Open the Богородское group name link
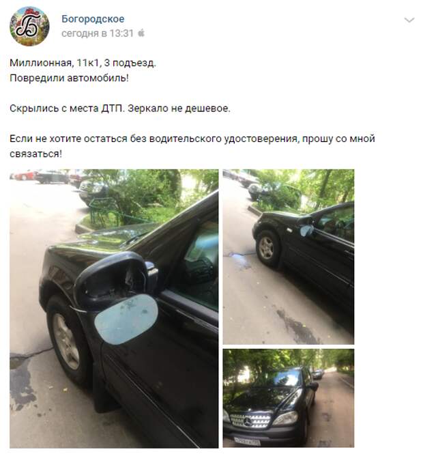Image resolution: width=423 pixels, height=454 pixels. [93, 19]
